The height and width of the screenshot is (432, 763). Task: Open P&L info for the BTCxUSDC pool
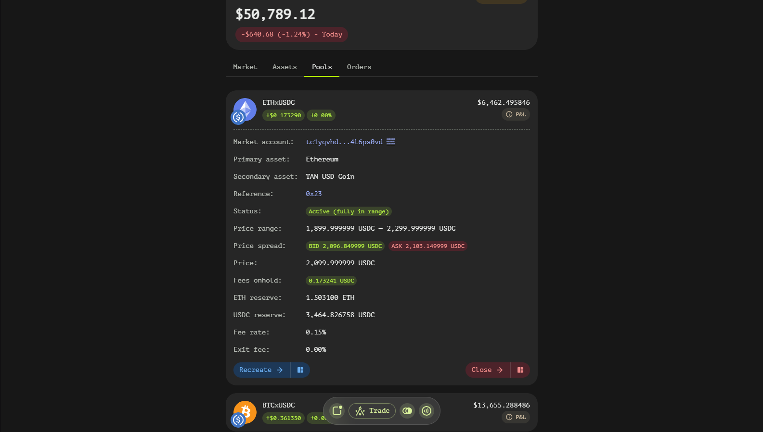(516, 417)
